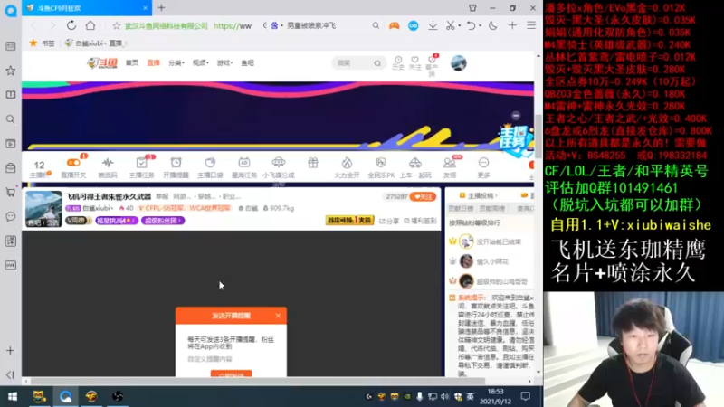Expand the 分类 navigation dropdown
Image resolution: width=724 pixels, height=407 pixels.
click(176, 62)
